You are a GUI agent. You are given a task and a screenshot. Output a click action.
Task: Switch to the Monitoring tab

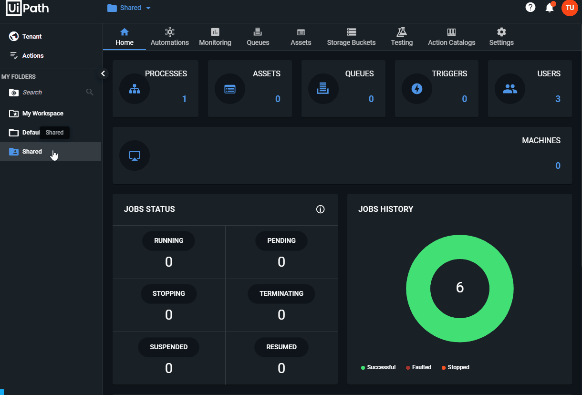(x=215, y=37)
